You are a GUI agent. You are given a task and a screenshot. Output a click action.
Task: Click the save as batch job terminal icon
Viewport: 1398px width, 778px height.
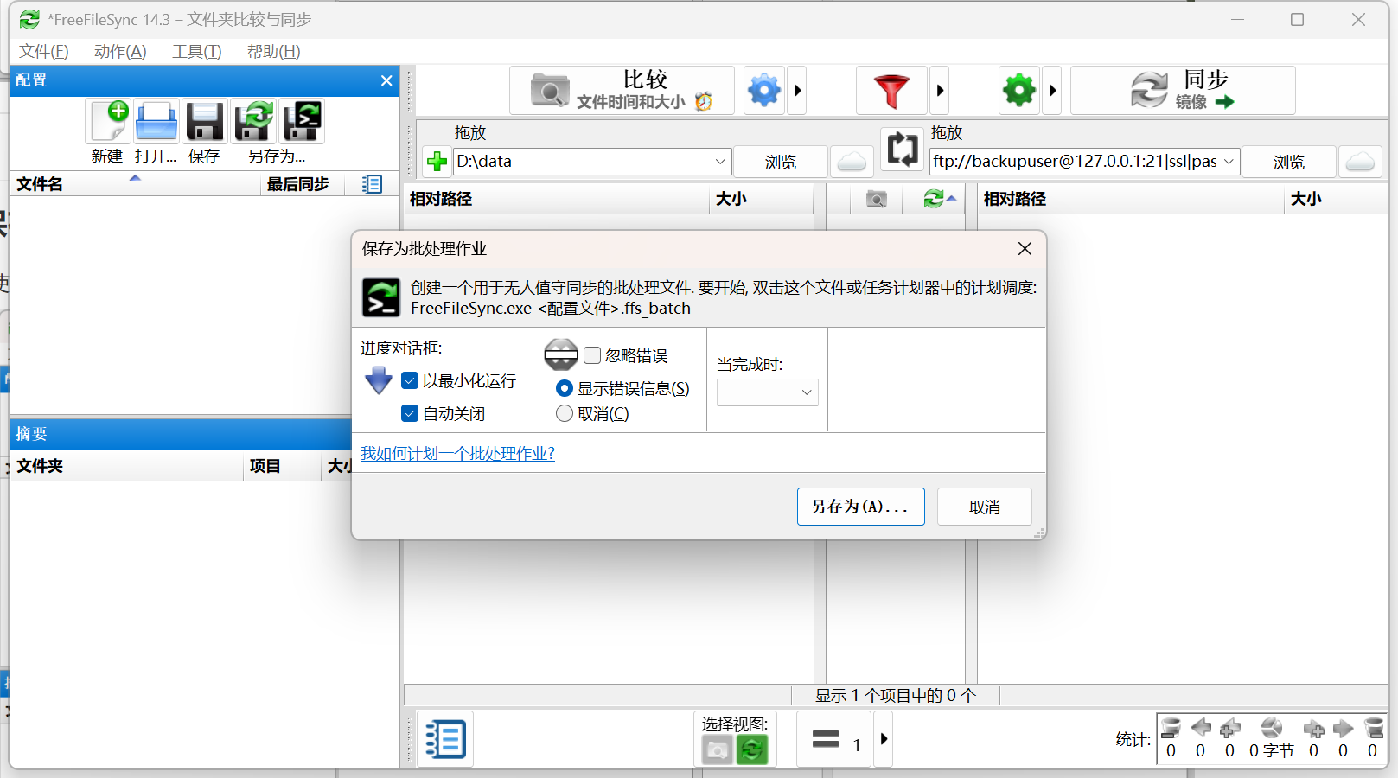[x=302, y=121]
